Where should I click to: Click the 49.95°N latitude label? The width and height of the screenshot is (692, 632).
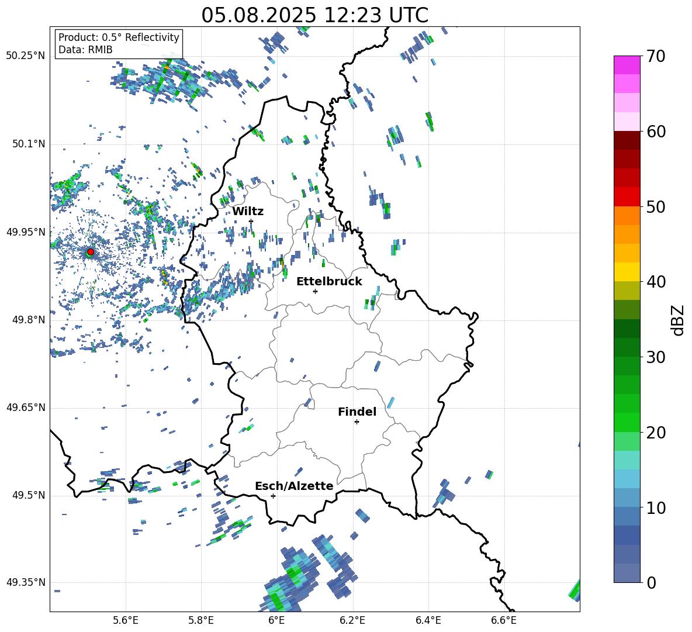click(26, 232)
